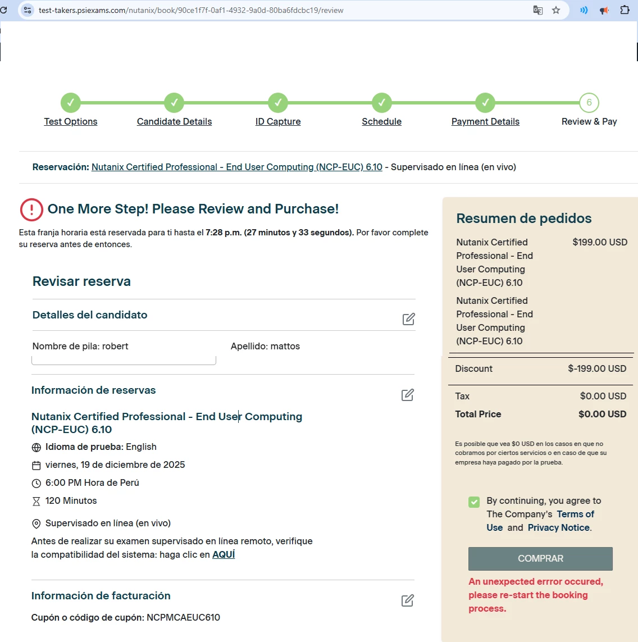638x642 pixels.
Task: Click the 6:00 PM Hora de Perú text
Action: tap(92, 482)
